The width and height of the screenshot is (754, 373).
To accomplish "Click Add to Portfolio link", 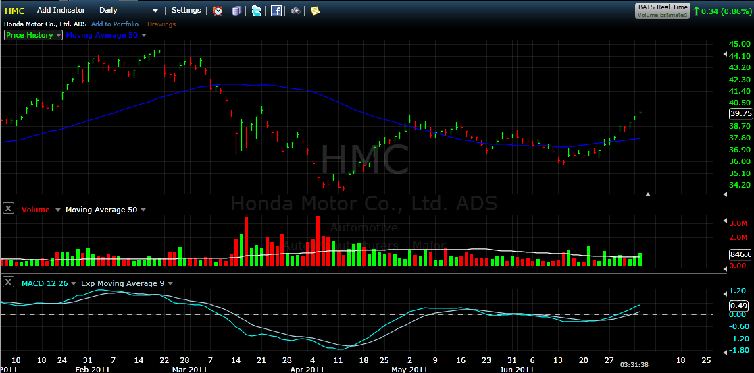I will pos(114,24).
